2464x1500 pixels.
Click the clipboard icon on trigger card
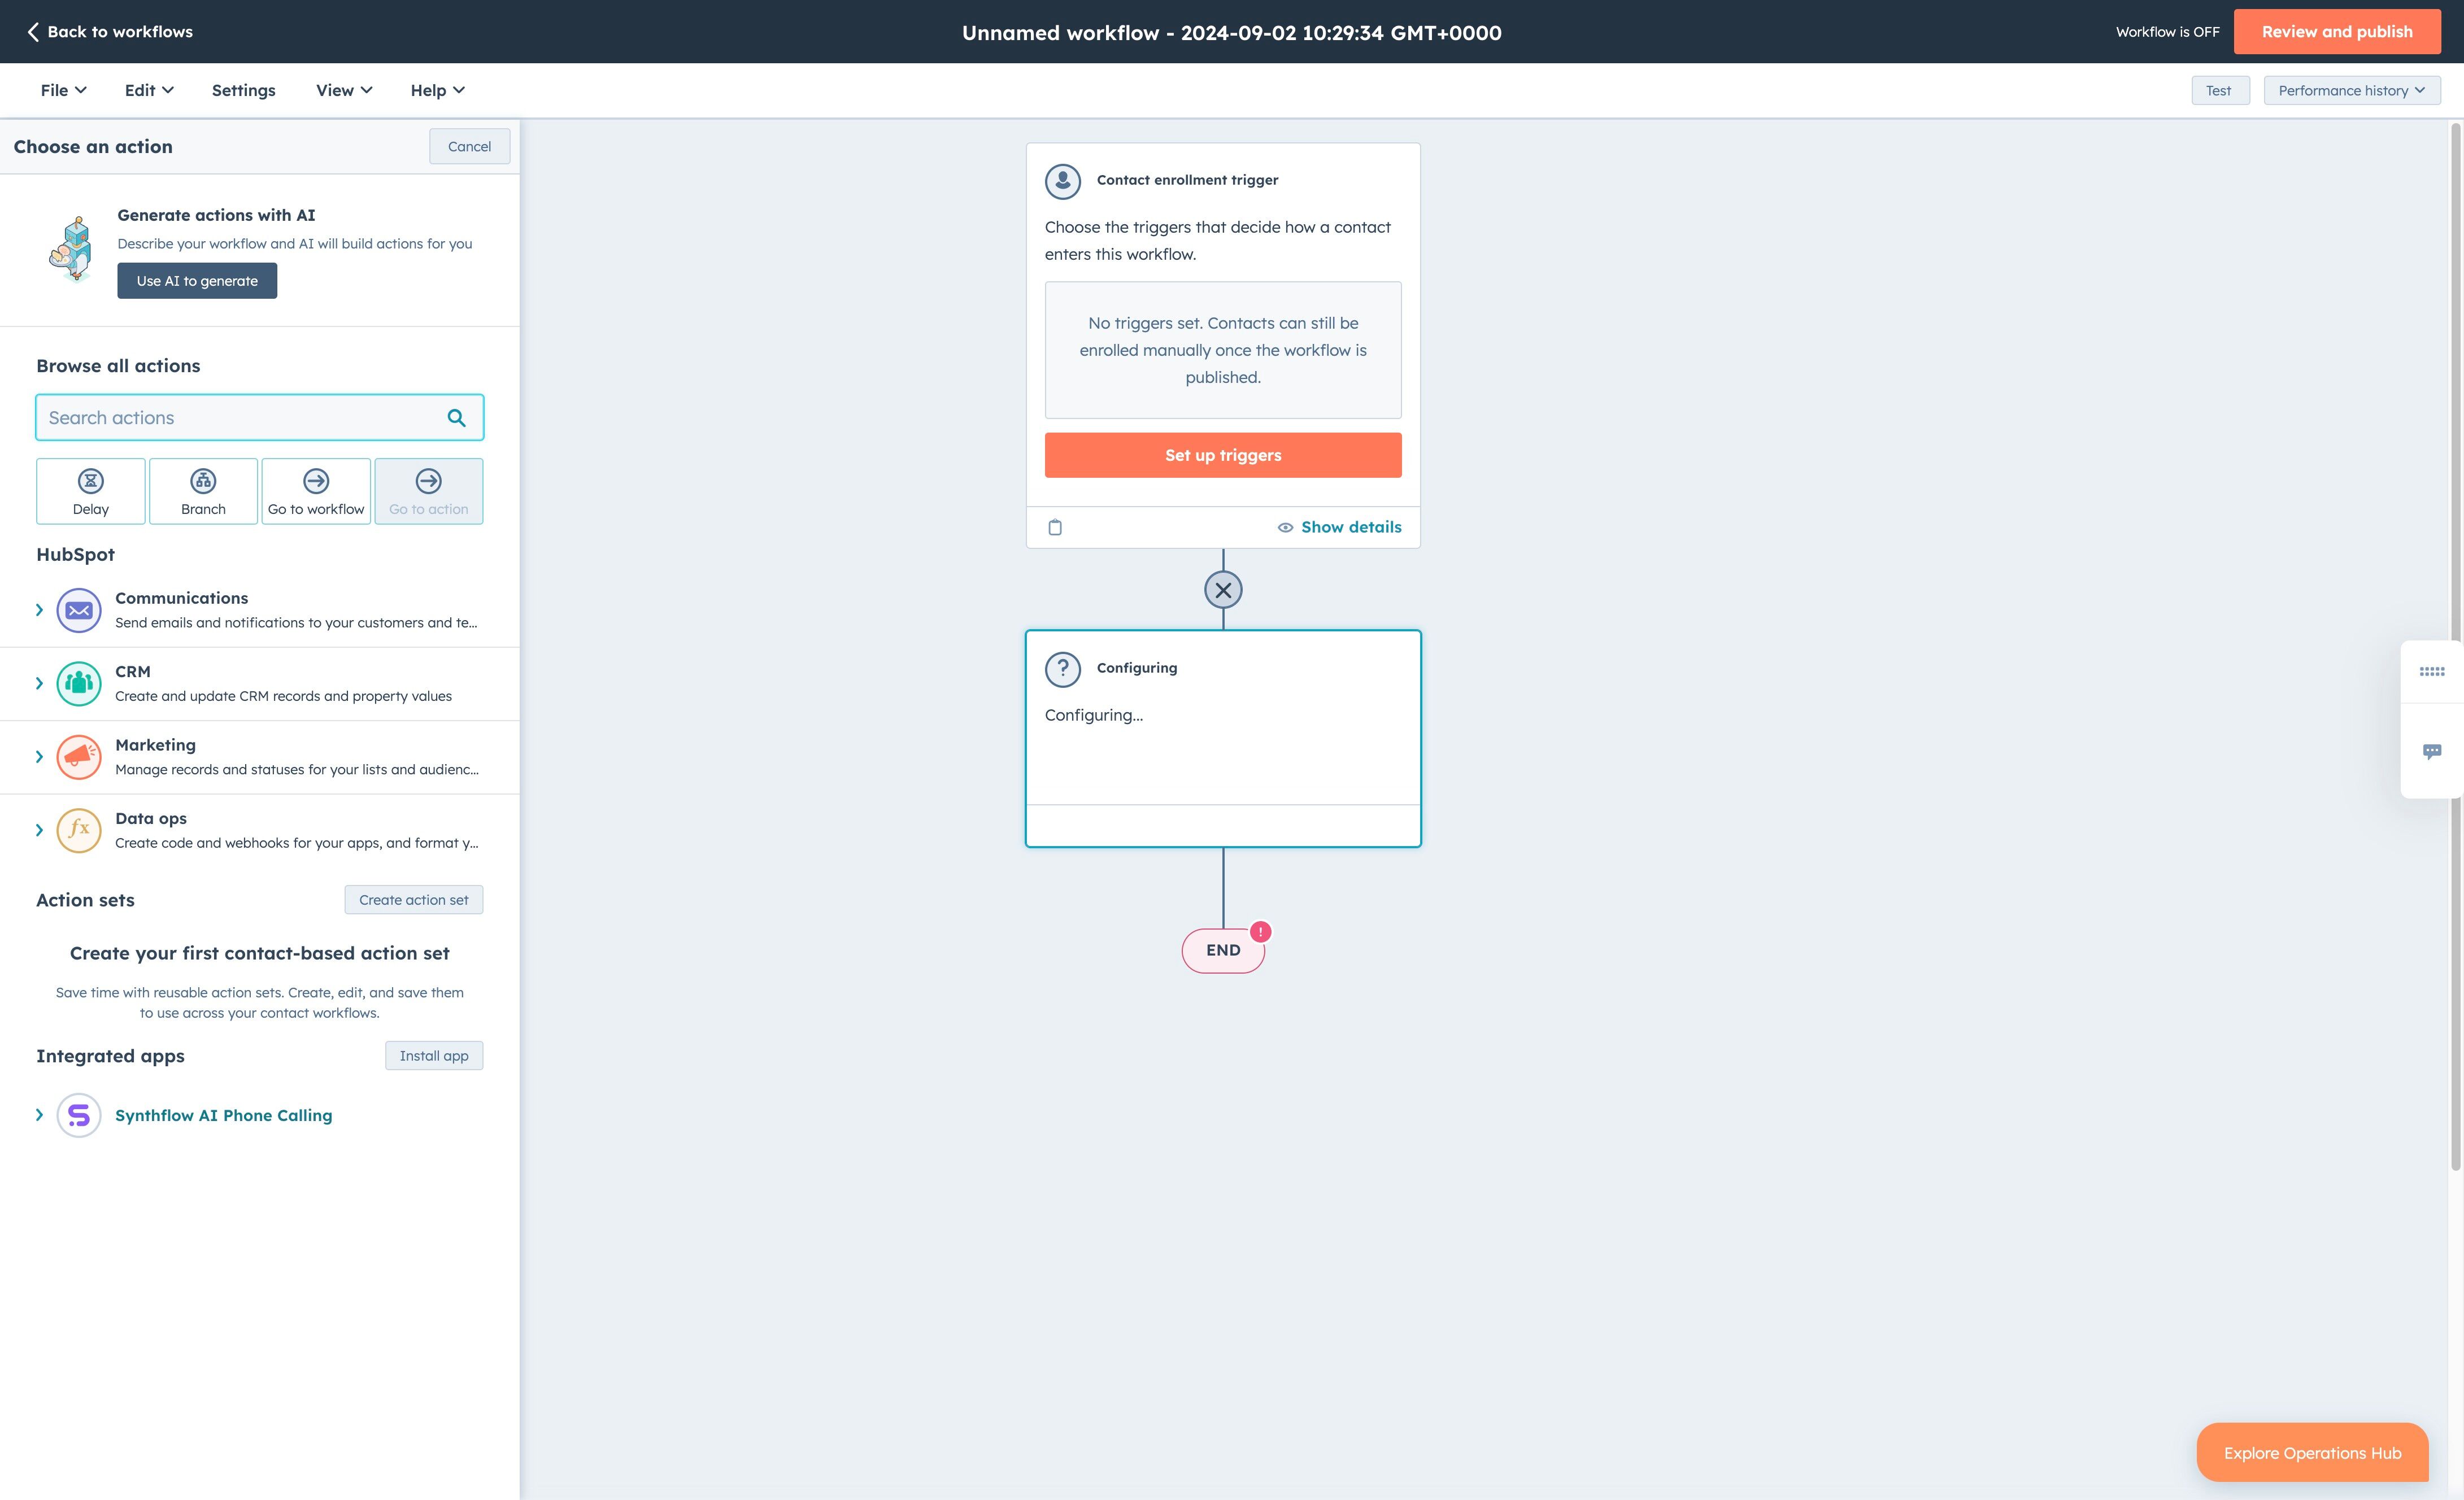pos(1055,527)
